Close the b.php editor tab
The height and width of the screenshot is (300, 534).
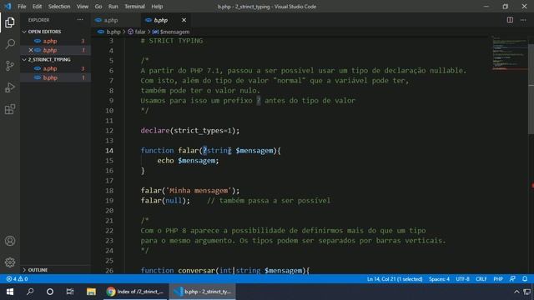click(x=184, y=20)
